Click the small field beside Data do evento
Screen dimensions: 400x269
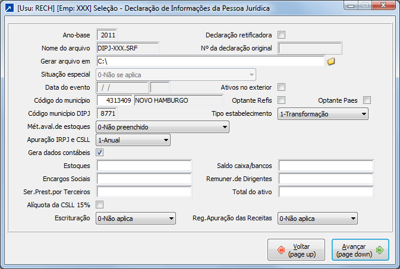tap(160, 87)
